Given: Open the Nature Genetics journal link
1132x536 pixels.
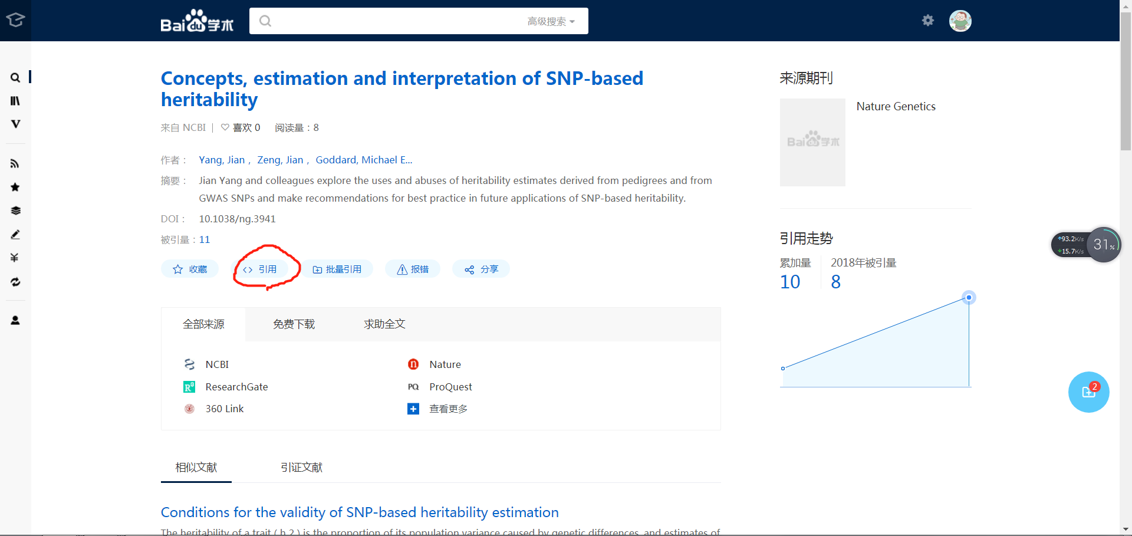Looking at the screenshot, I should click(896, 106).
